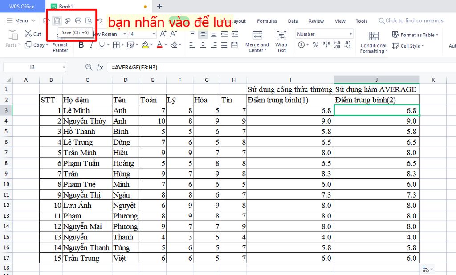Click the Decrease Decimal icon
Viewport: 456px width, 275px height.
coord(347,45)
